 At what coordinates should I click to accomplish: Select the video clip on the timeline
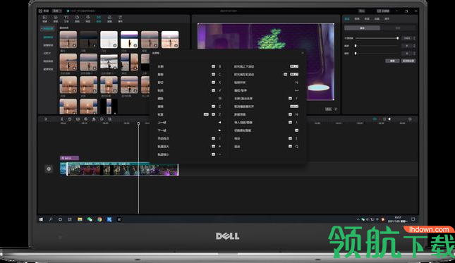point(123,169)
